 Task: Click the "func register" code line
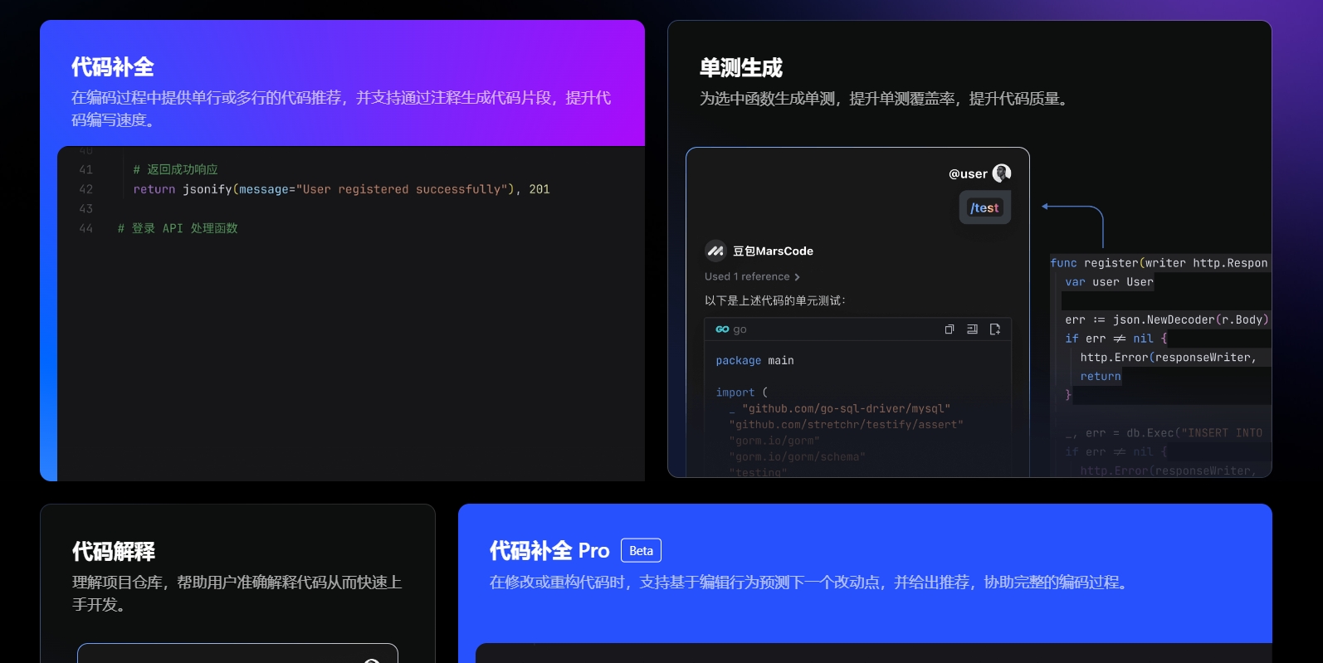(x=1159, y=263)
